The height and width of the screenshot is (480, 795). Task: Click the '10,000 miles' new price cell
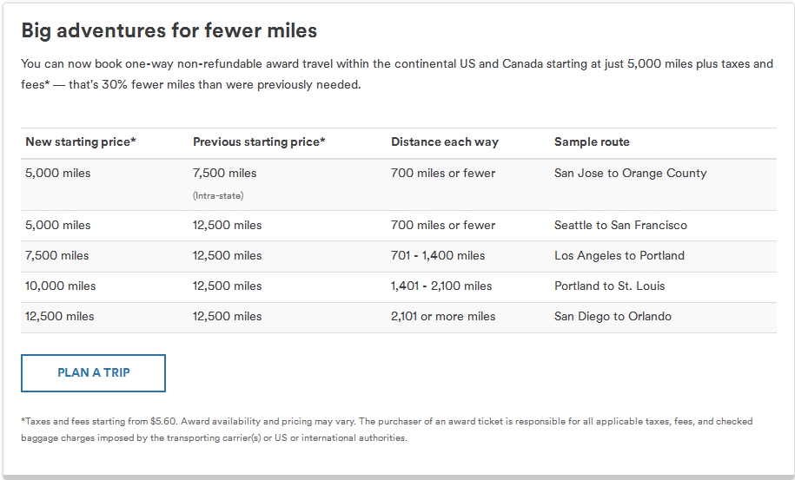(x=60, y=286)
